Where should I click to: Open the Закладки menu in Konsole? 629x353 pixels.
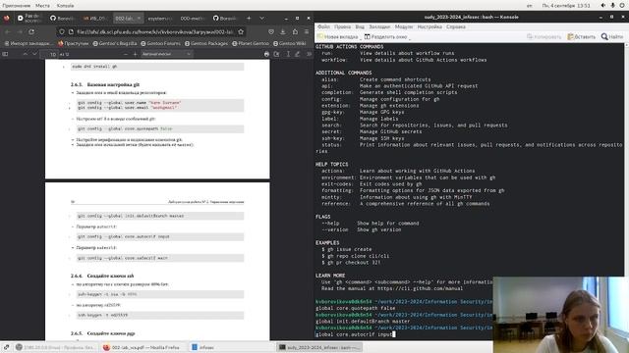coord(379,26)
